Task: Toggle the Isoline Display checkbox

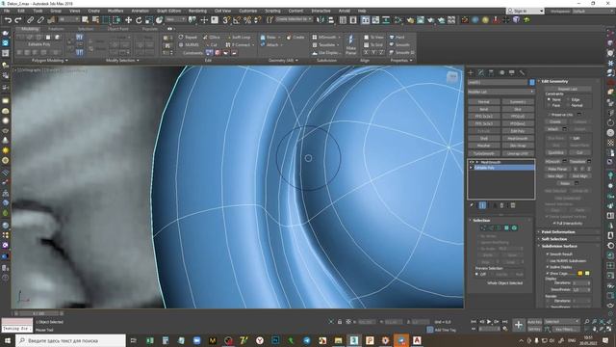Action: [548, 267]
